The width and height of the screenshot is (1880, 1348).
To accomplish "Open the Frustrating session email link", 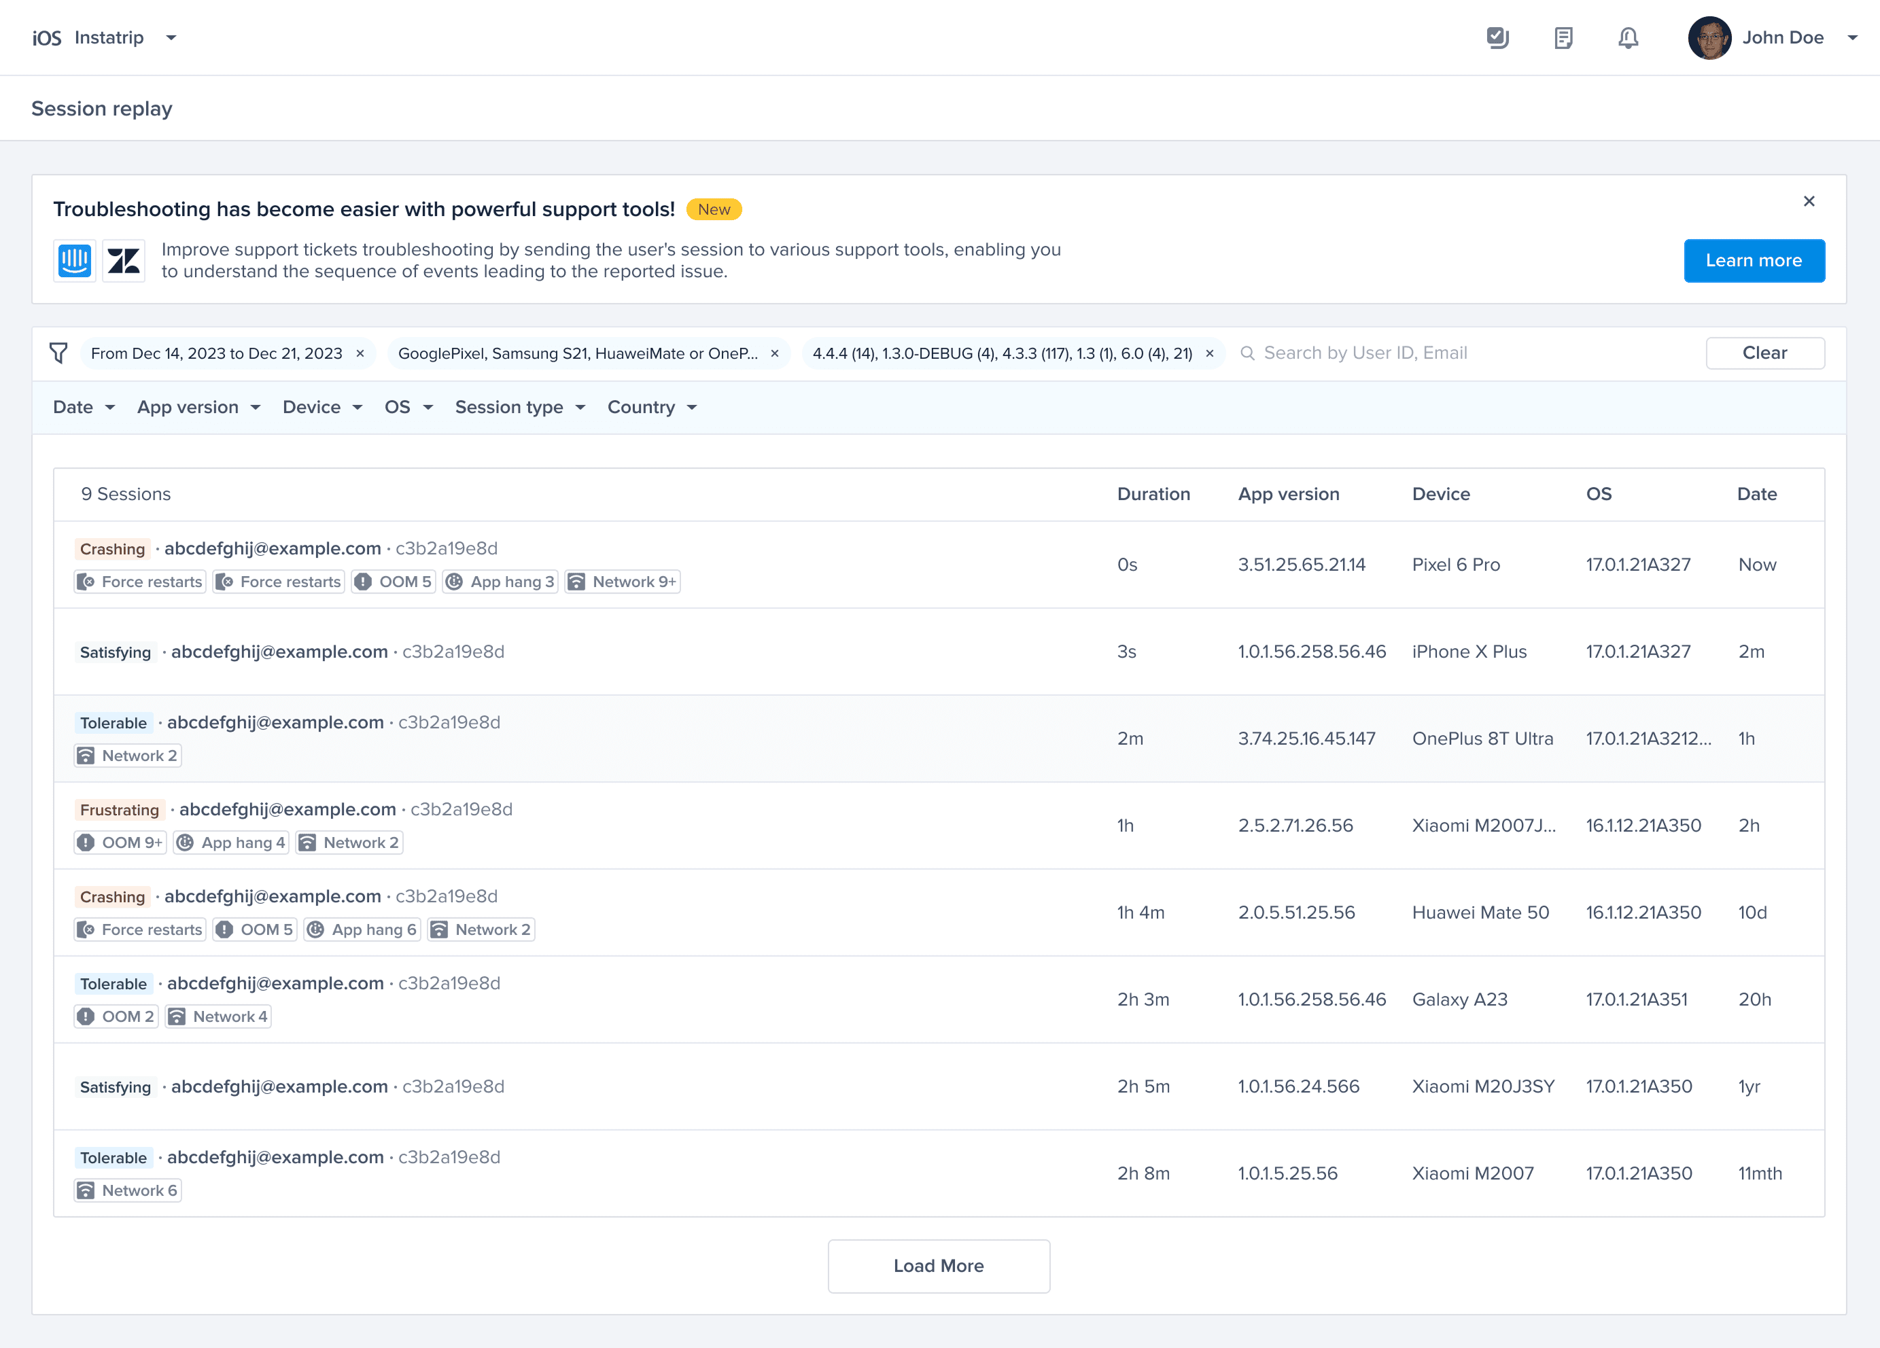I will (x=288, y=809).
